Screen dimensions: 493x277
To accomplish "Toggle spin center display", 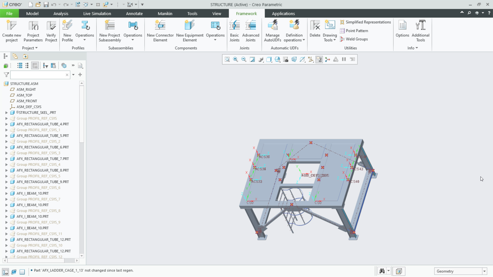I will tap(327, 60).
